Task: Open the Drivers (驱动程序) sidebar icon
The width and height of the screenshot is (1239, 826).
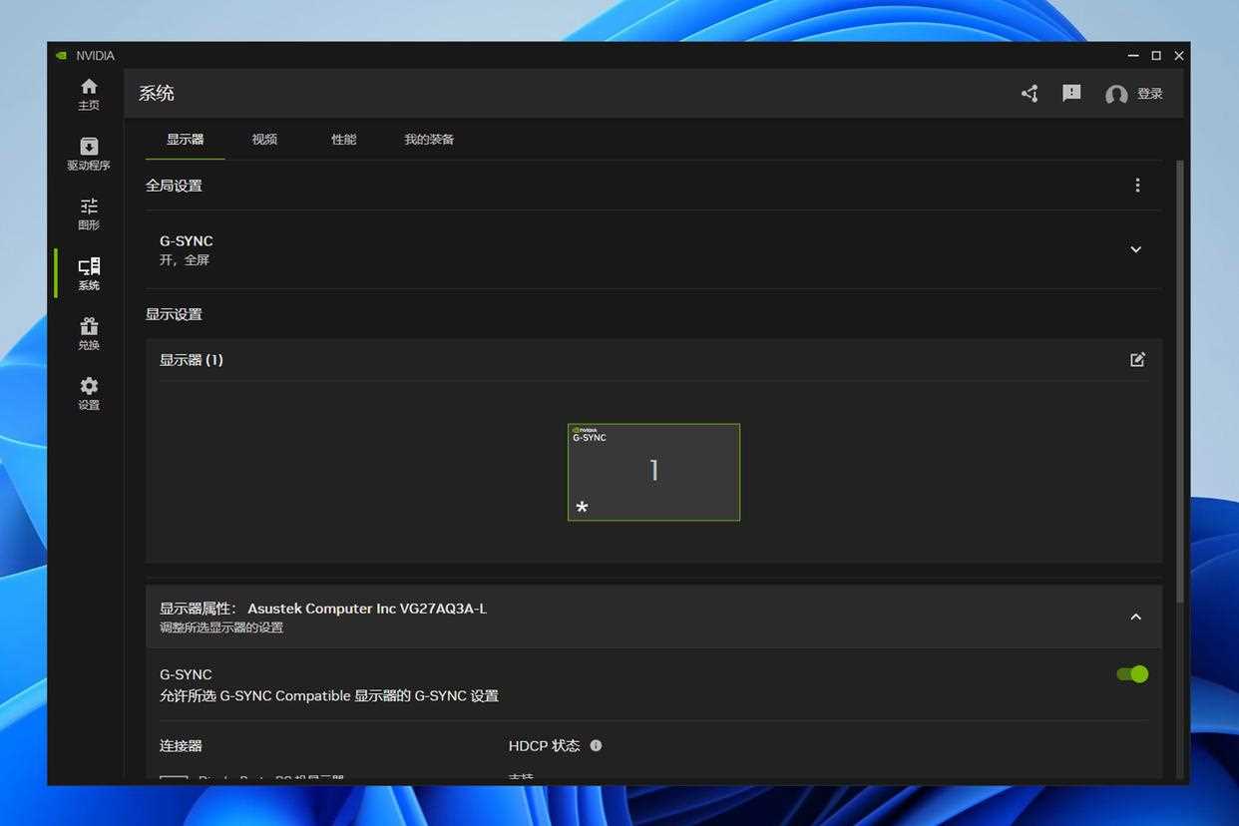Action: [x=89, y=154]
